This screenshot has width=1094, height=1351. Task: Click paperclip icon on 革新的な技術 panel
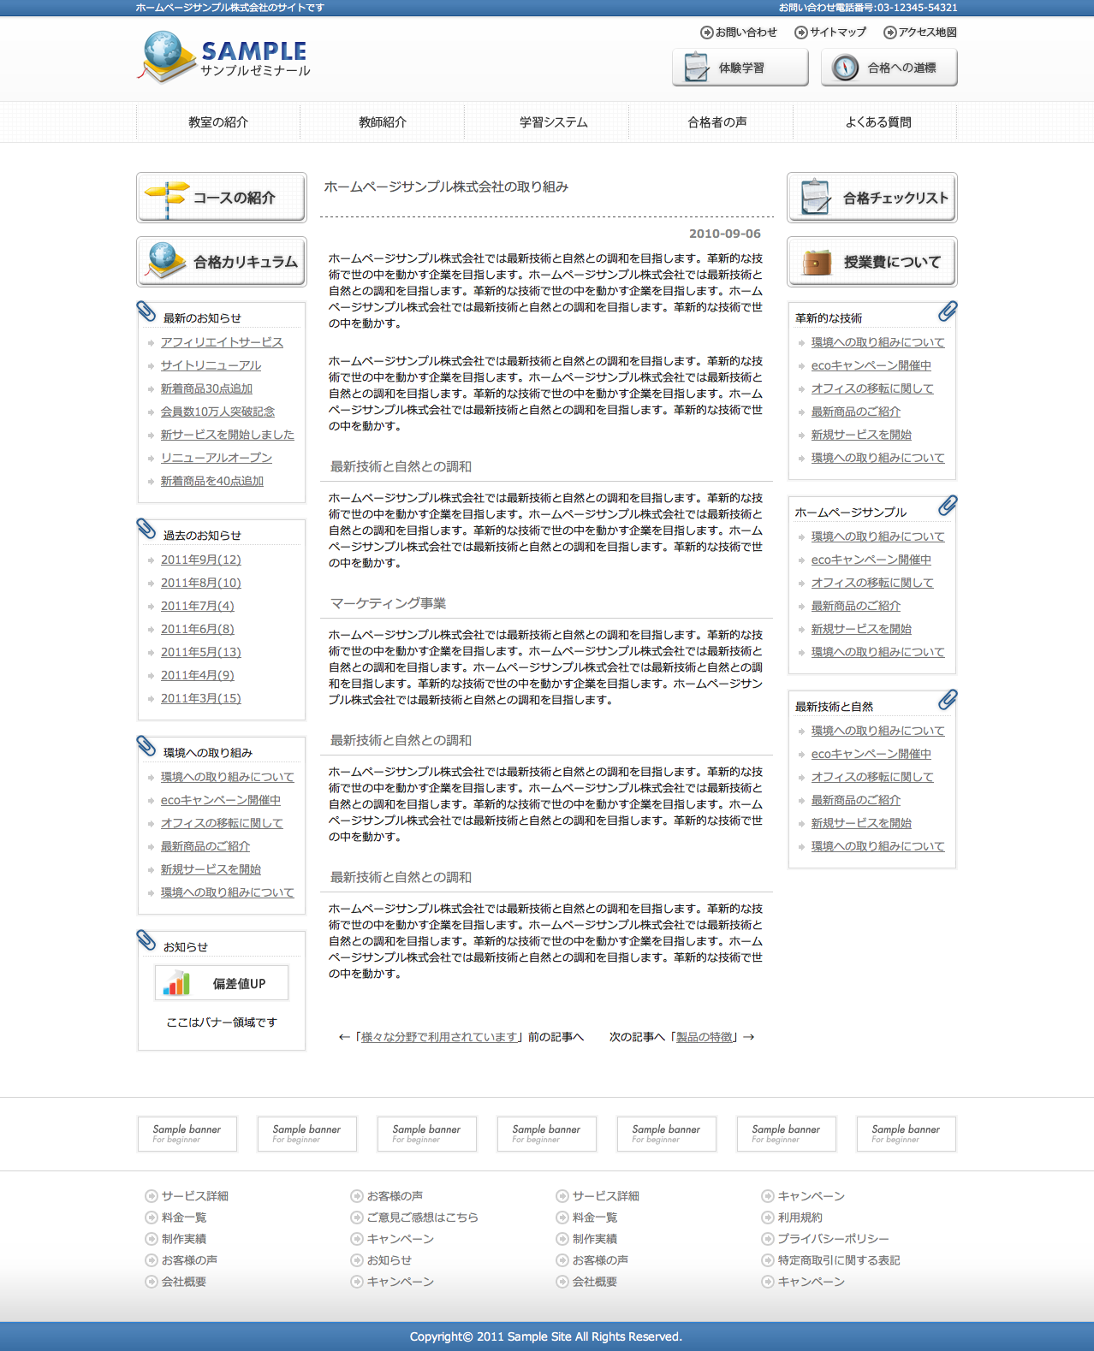[948, 311]
